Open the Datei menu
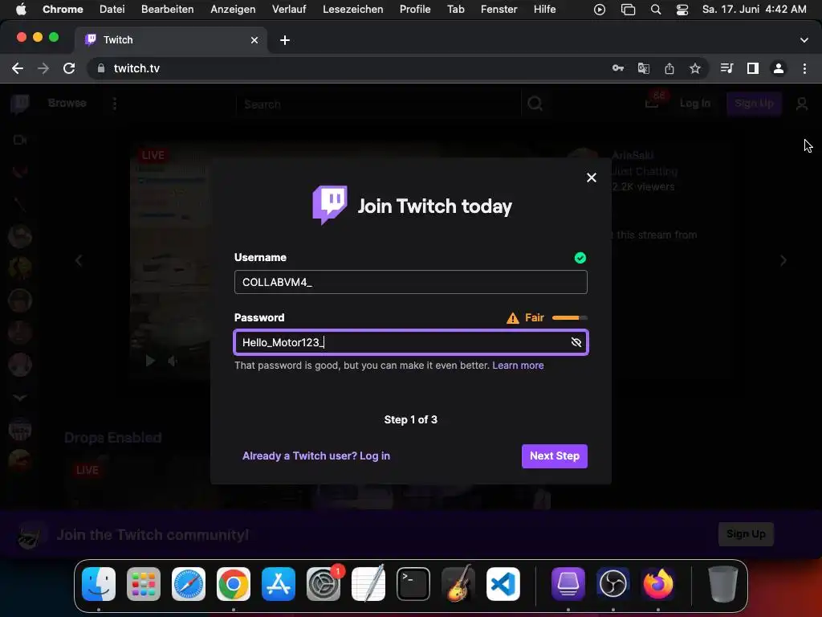Viewport: 822px width, 617px height. click(x=112, y=9)
